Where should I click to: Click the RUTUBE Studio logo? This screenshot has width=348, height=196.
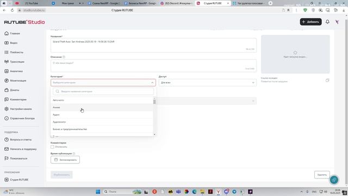(x=24, y=22)
